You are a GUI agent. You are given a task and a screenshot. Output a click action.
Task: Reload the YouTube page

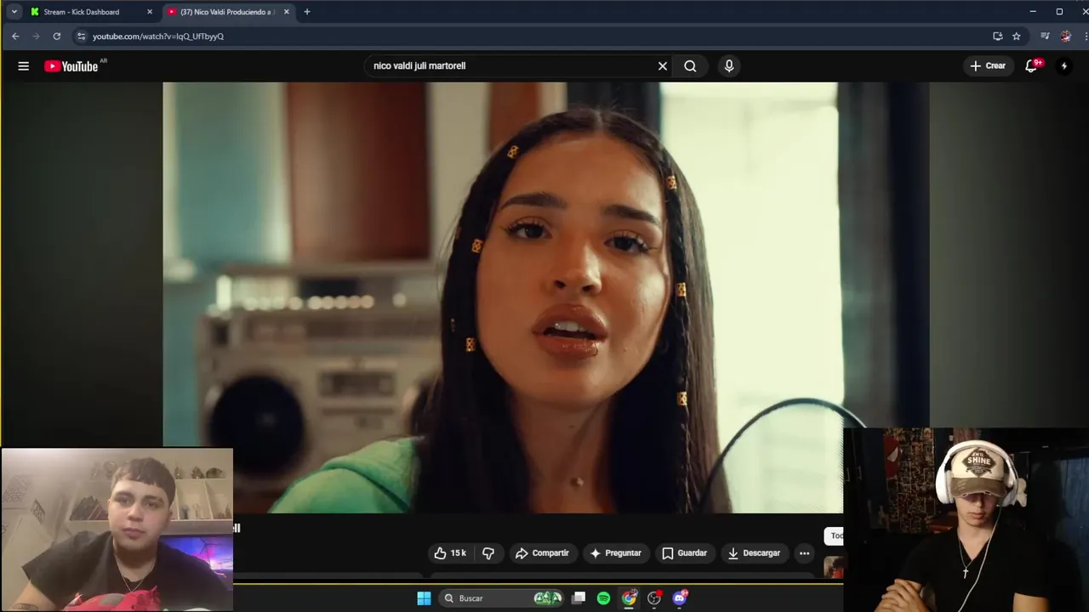pyautogui.click(x=57, y=37)
